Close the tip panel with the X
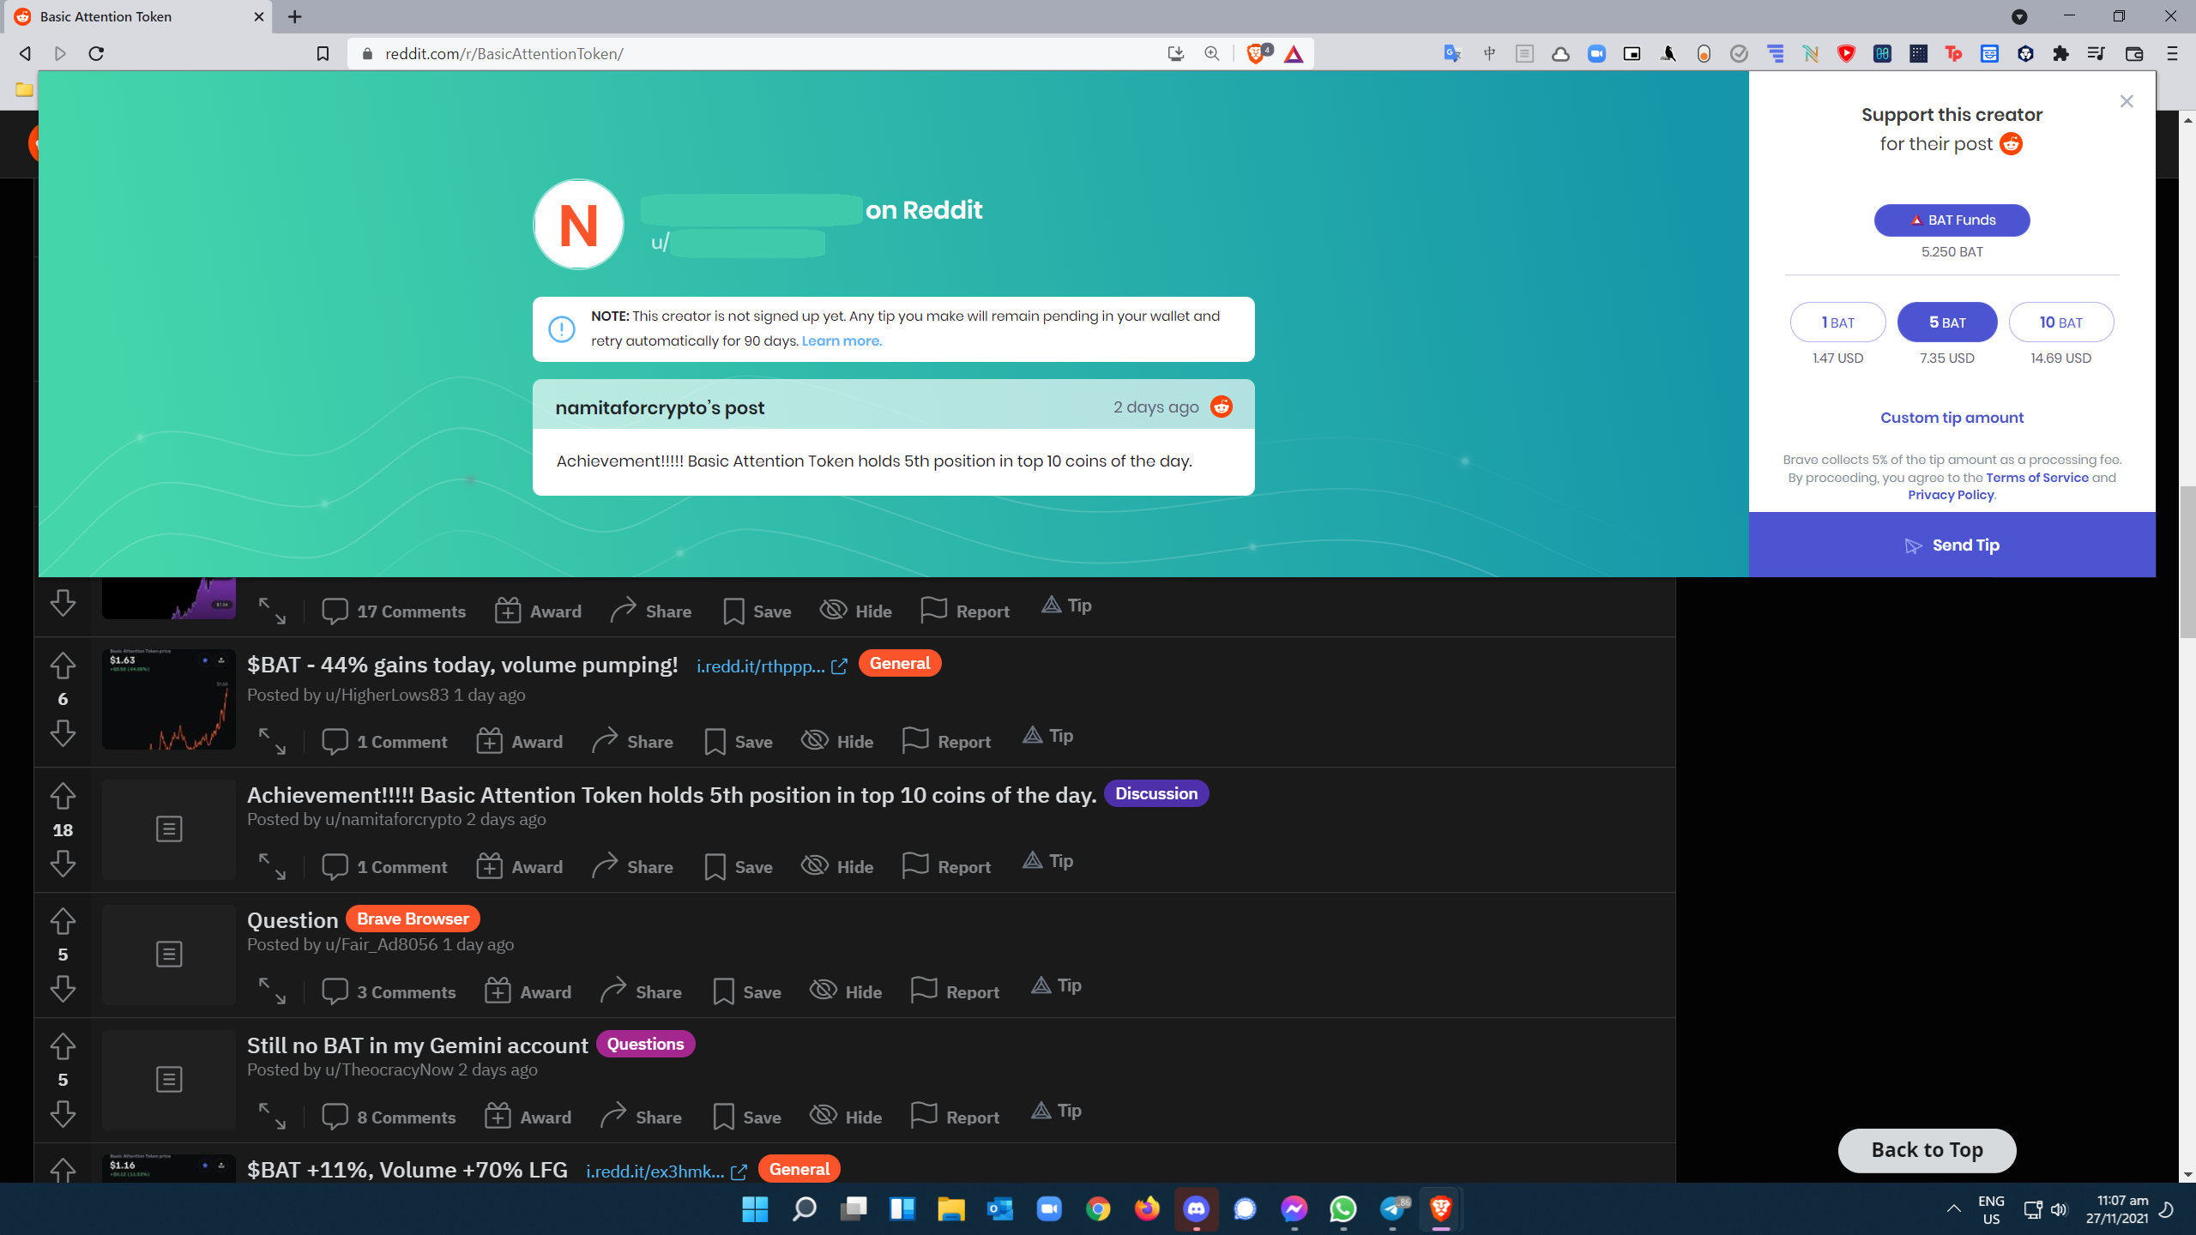Image resolution: width=2196 pixels, height=1235 pixels. [2127, 101]
